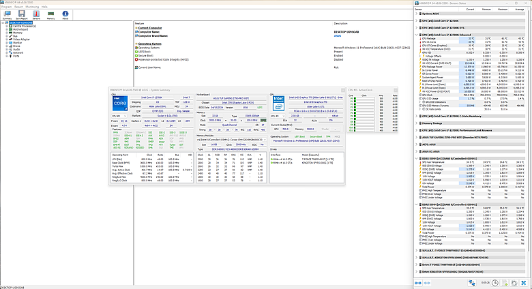Viewport: 532px width, 289px height.
Task: Select the Bus tree icon
Action: [11, 36]
